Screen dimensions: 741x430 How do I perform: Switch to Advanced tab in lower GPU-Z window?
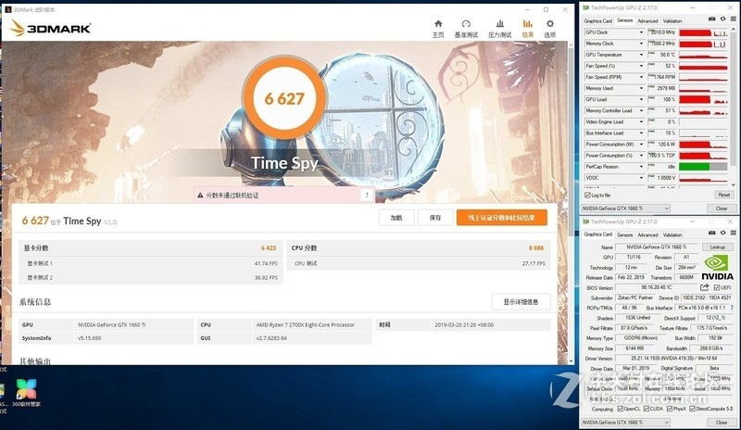point(647,234)
